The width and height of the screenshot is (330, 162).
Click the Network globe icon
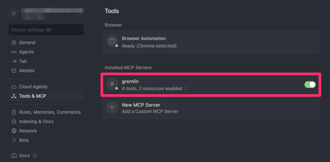point(14,131)
